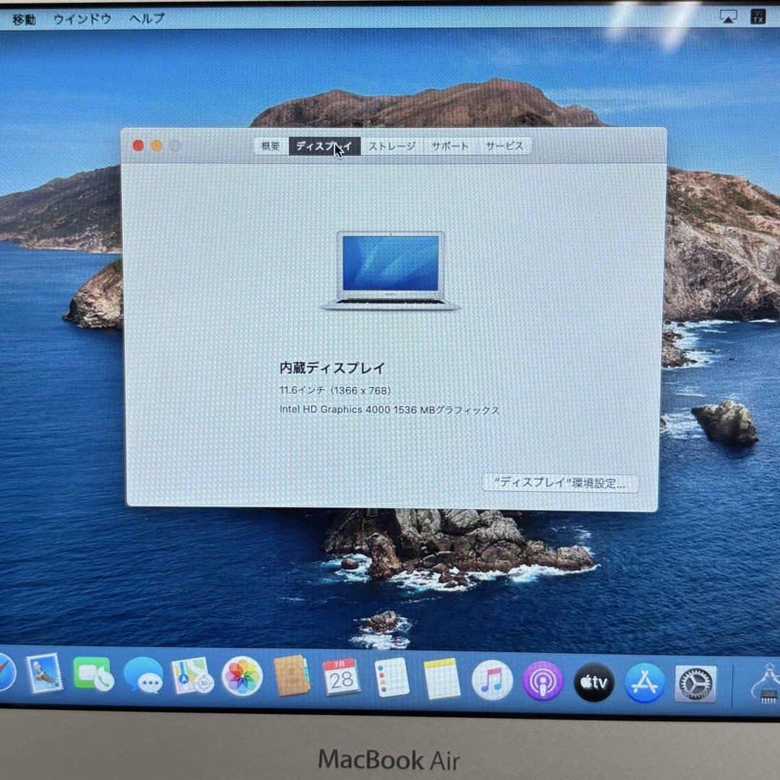Open the サポート tab
The height and width of the screenshot is (780, 780).
coord(450,146)
